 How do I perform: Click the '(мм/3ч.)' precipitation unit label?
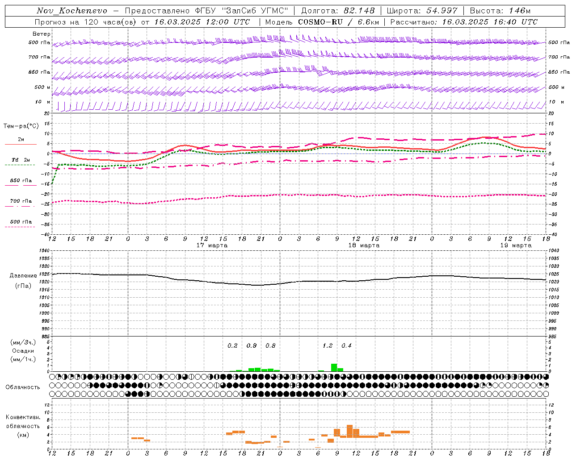(23, 342)
